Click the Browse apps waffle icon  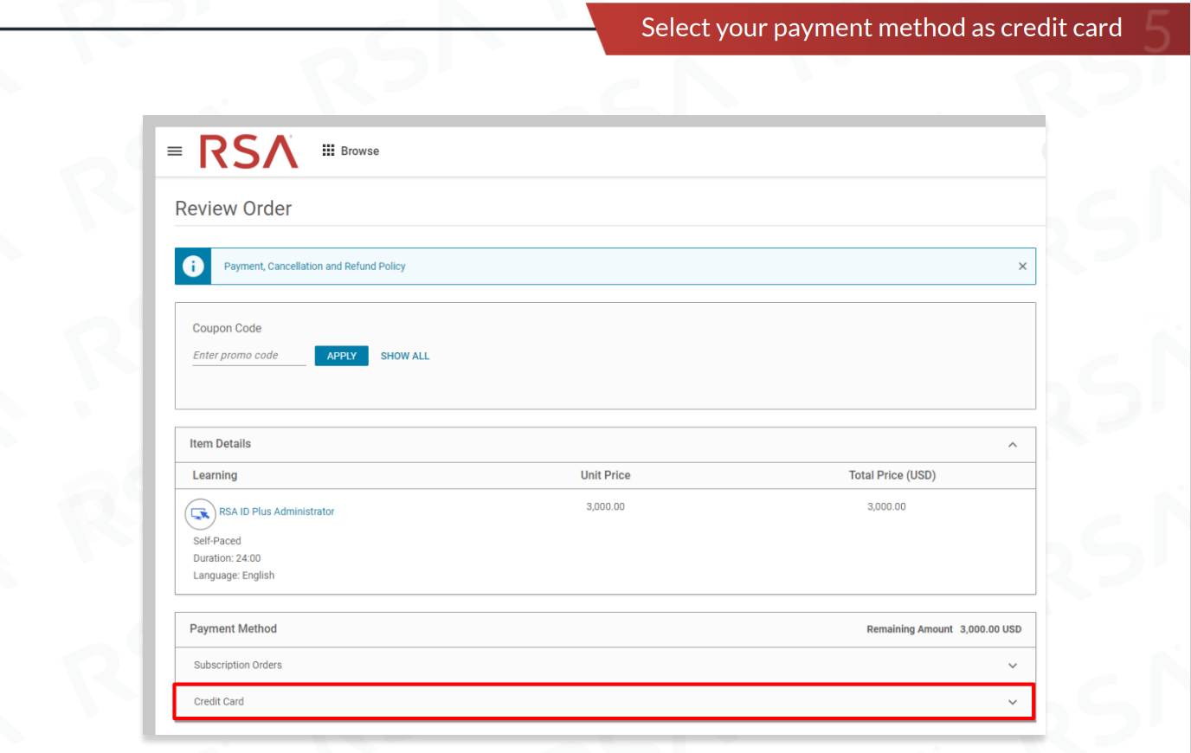(328, 150)
